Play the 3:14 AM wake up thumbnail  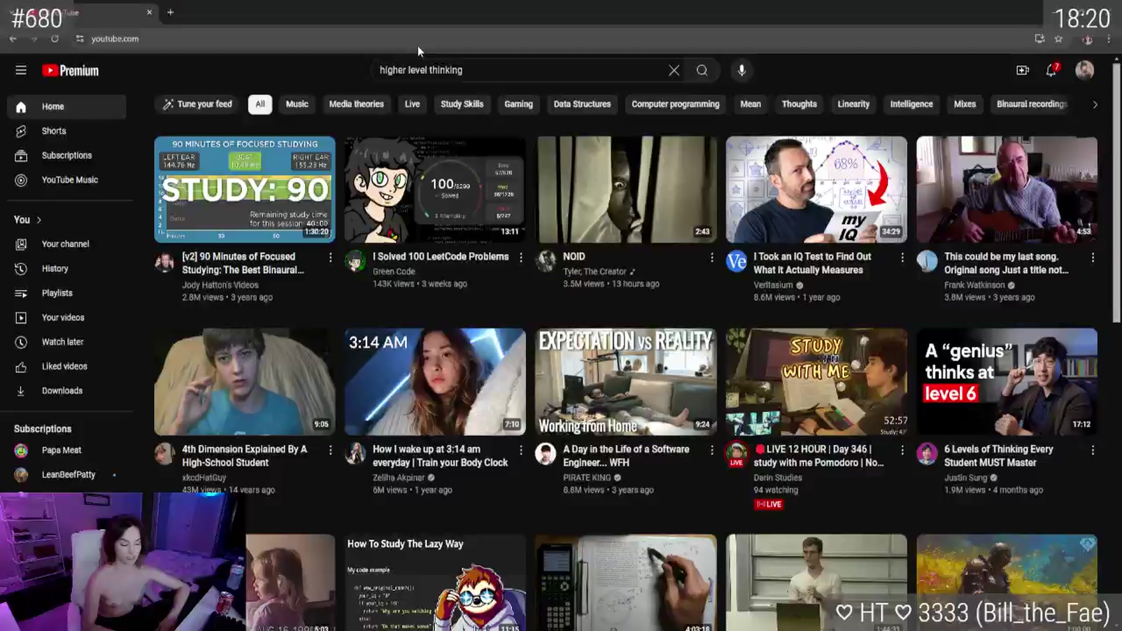[x=435, y=382]
